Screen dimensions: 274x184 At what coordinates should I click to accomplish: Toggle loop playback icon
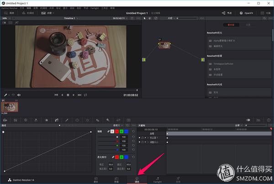point(85,95)
